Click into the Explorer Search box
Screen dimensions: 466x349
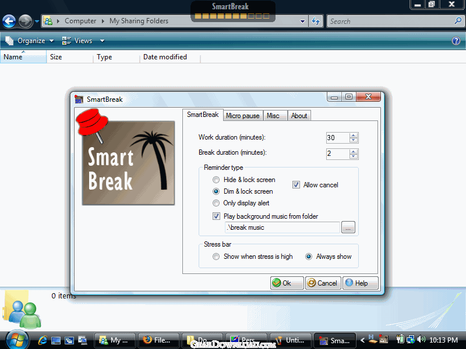[390, 22]
